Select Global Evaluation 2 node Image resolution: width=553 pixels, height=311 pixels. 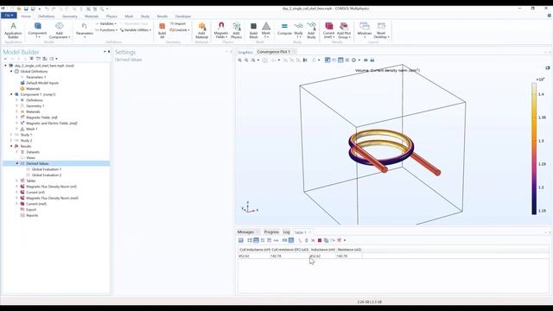(x=47, y=175)
